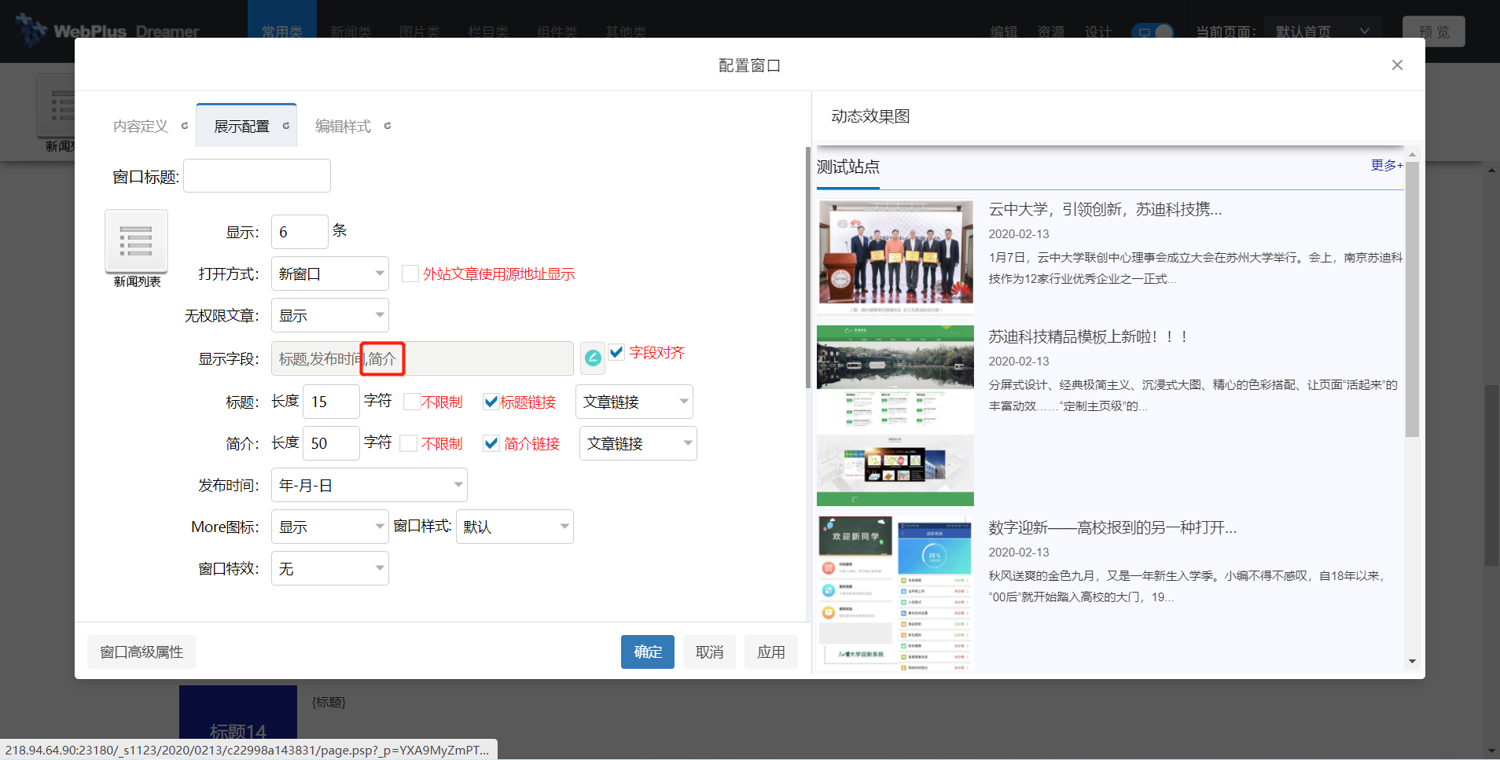
Task: Click the 新闻列表 list icon
Action: click(136, 241)
